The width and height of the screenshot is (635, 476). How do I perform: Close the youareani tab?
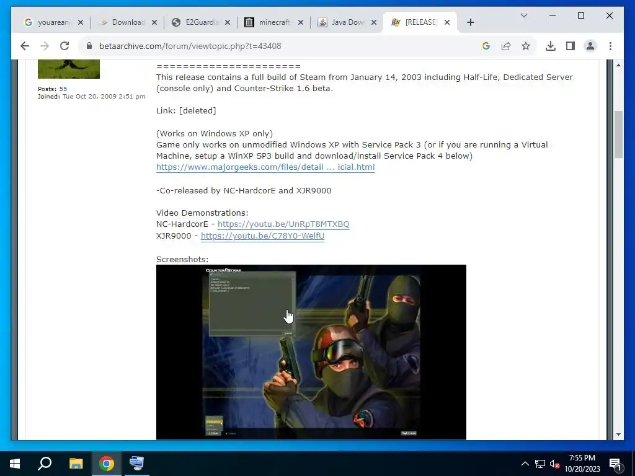[81, 22]
